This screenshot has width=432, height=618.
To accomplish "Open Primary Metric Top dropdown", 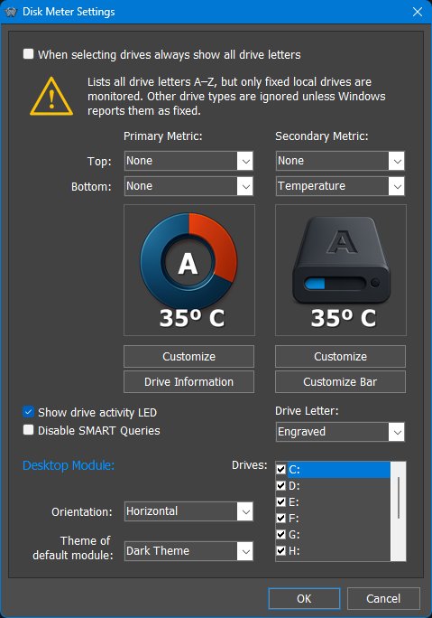I will [x=188, y=161].
